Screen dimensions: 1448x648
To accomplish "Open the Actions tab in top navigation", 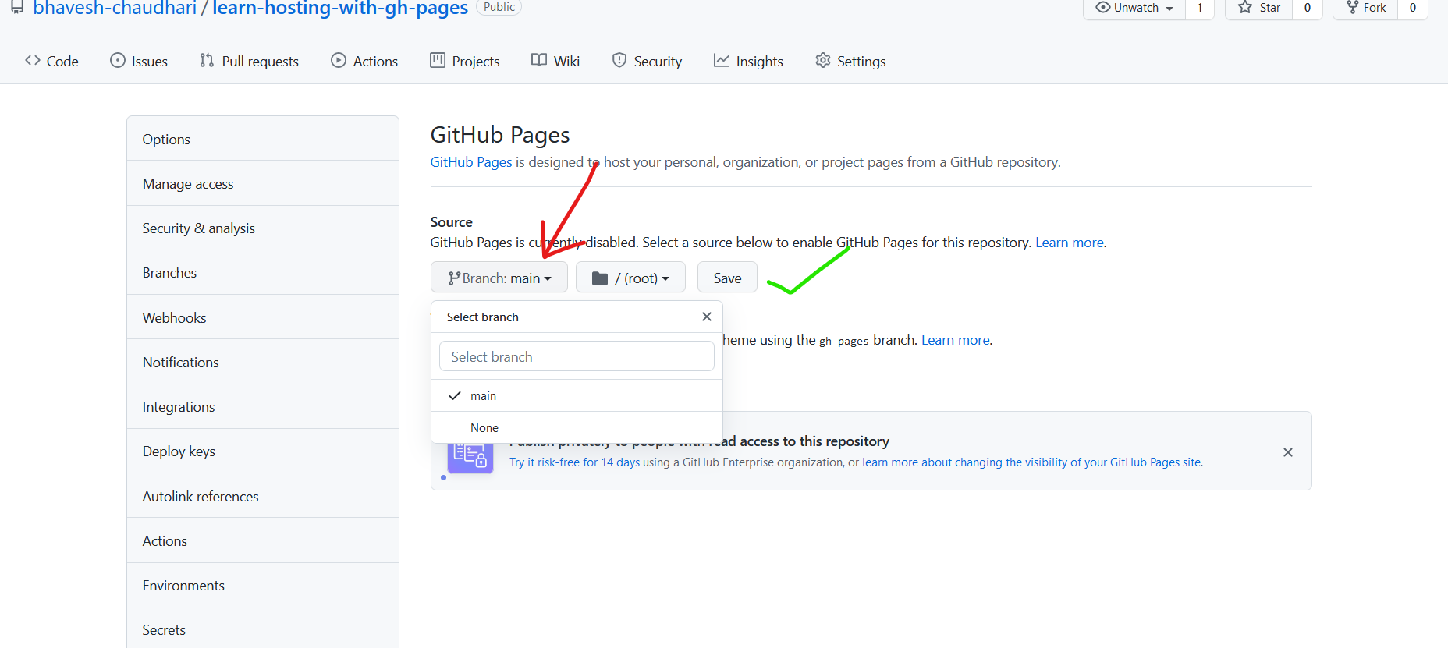I will click(364, 61).
